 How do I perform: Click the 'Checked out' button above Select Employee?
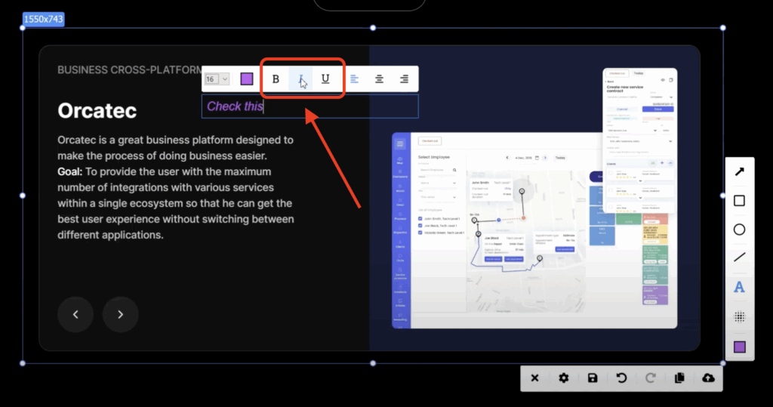pyautogui.click(x=430, y=141)
